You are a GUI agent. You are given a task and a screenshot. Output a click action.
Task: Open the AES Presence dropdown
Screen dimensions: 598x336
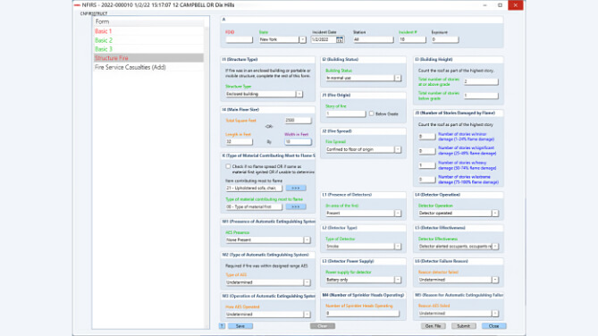(307, 239)
